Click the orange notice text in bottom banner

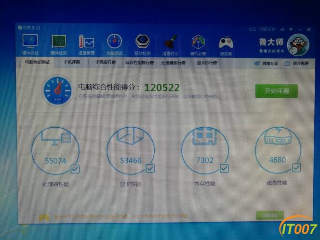(121, 216)
